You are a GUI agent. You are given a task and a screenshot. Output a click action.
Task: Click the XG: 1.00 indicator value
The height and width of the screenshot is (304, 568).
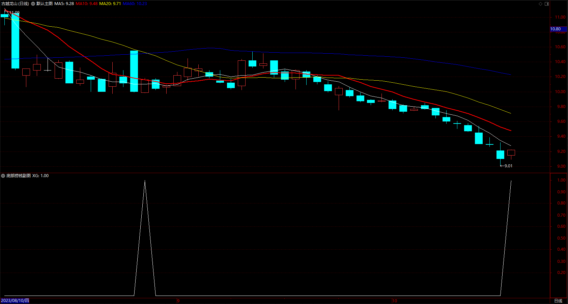[40, 176]
